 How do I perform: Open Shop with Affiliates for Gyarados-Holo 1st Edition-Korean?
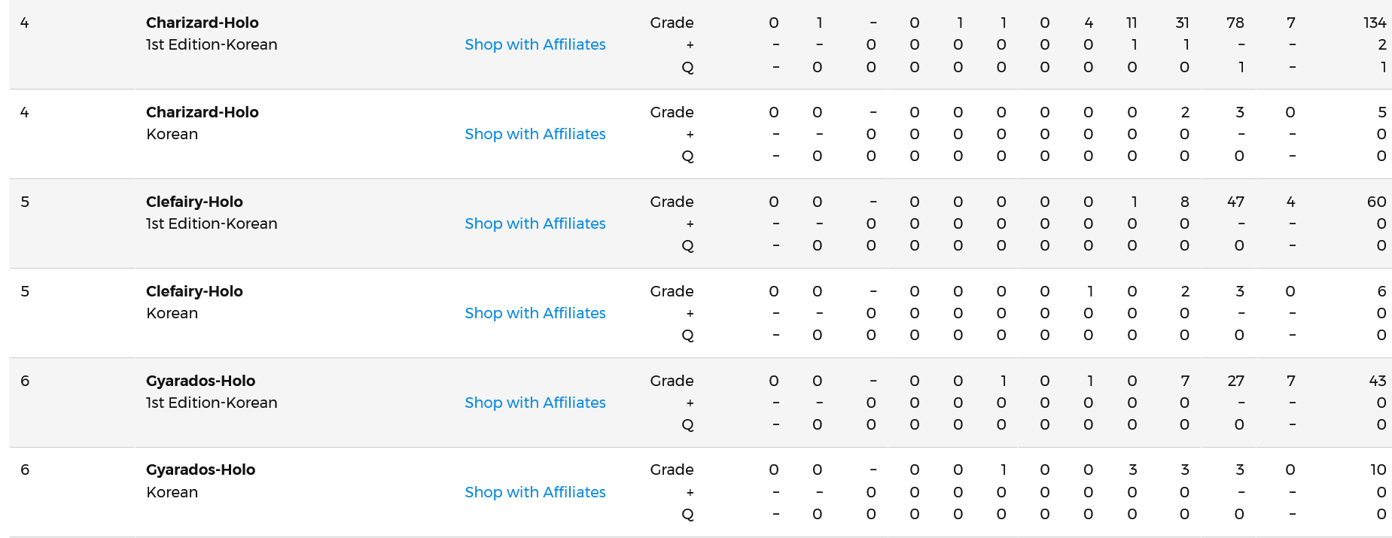point(535,403)
